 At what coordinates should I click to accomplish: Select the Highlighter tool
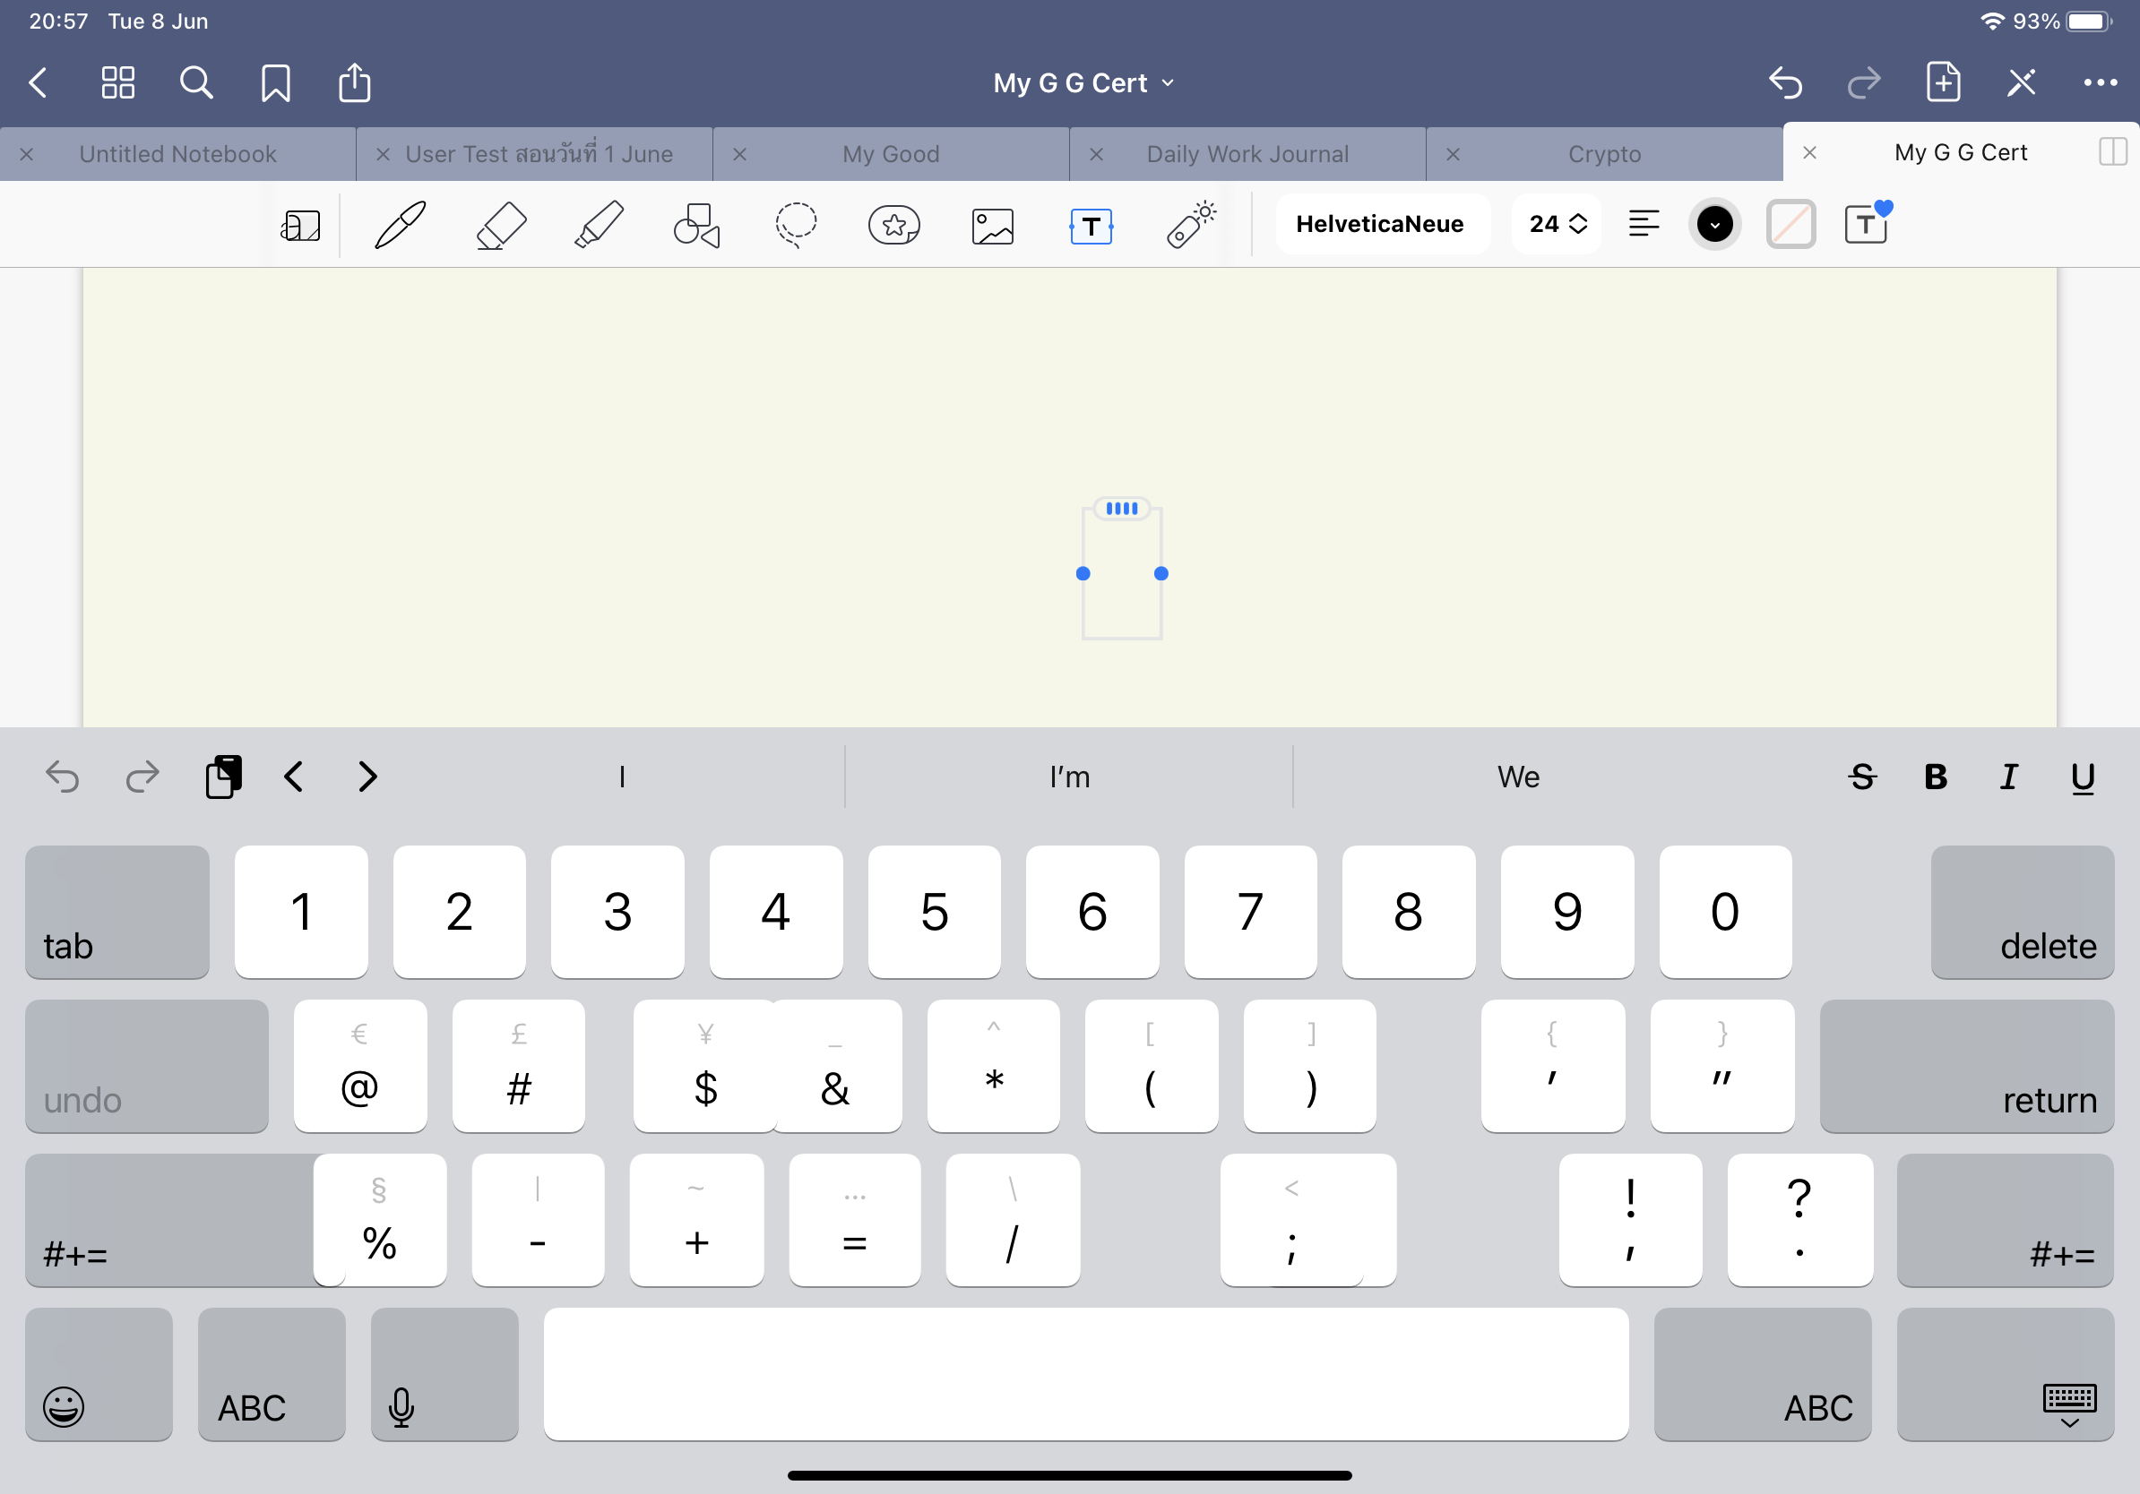point(600,225)
